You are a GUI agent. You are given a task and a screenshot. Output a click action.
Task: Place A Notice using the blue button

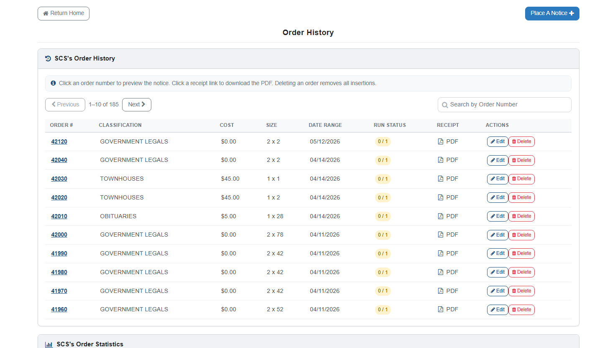point(552,13)
